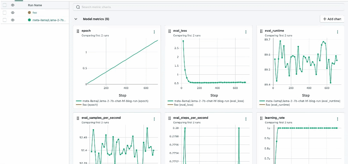Hide the meta-llama/Llama-2-7b run with eye icon
Screen dimensions: 348x164
13,20
